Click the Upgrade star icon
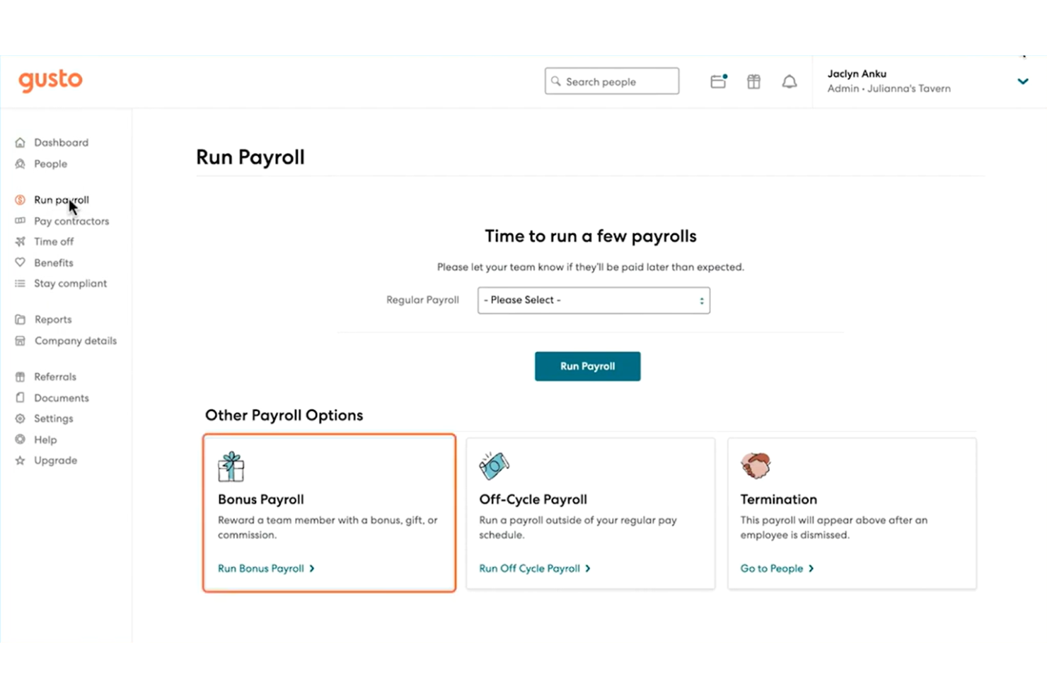 point(20,460)
